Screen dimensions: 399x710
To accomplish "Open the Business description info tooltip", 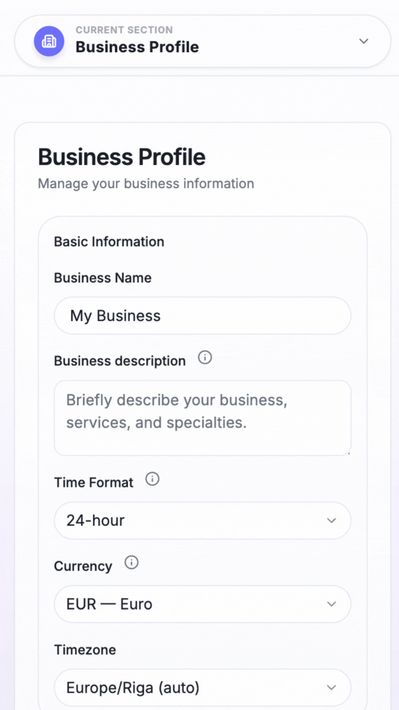I will [204, 357].
